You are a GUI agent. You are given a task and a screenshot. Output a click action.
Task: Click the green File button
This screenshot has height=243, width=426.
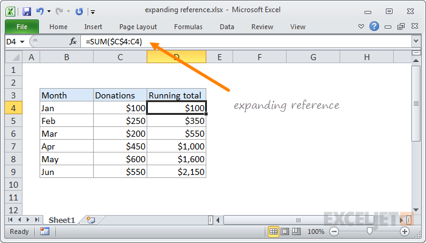(x=22, y=27)
